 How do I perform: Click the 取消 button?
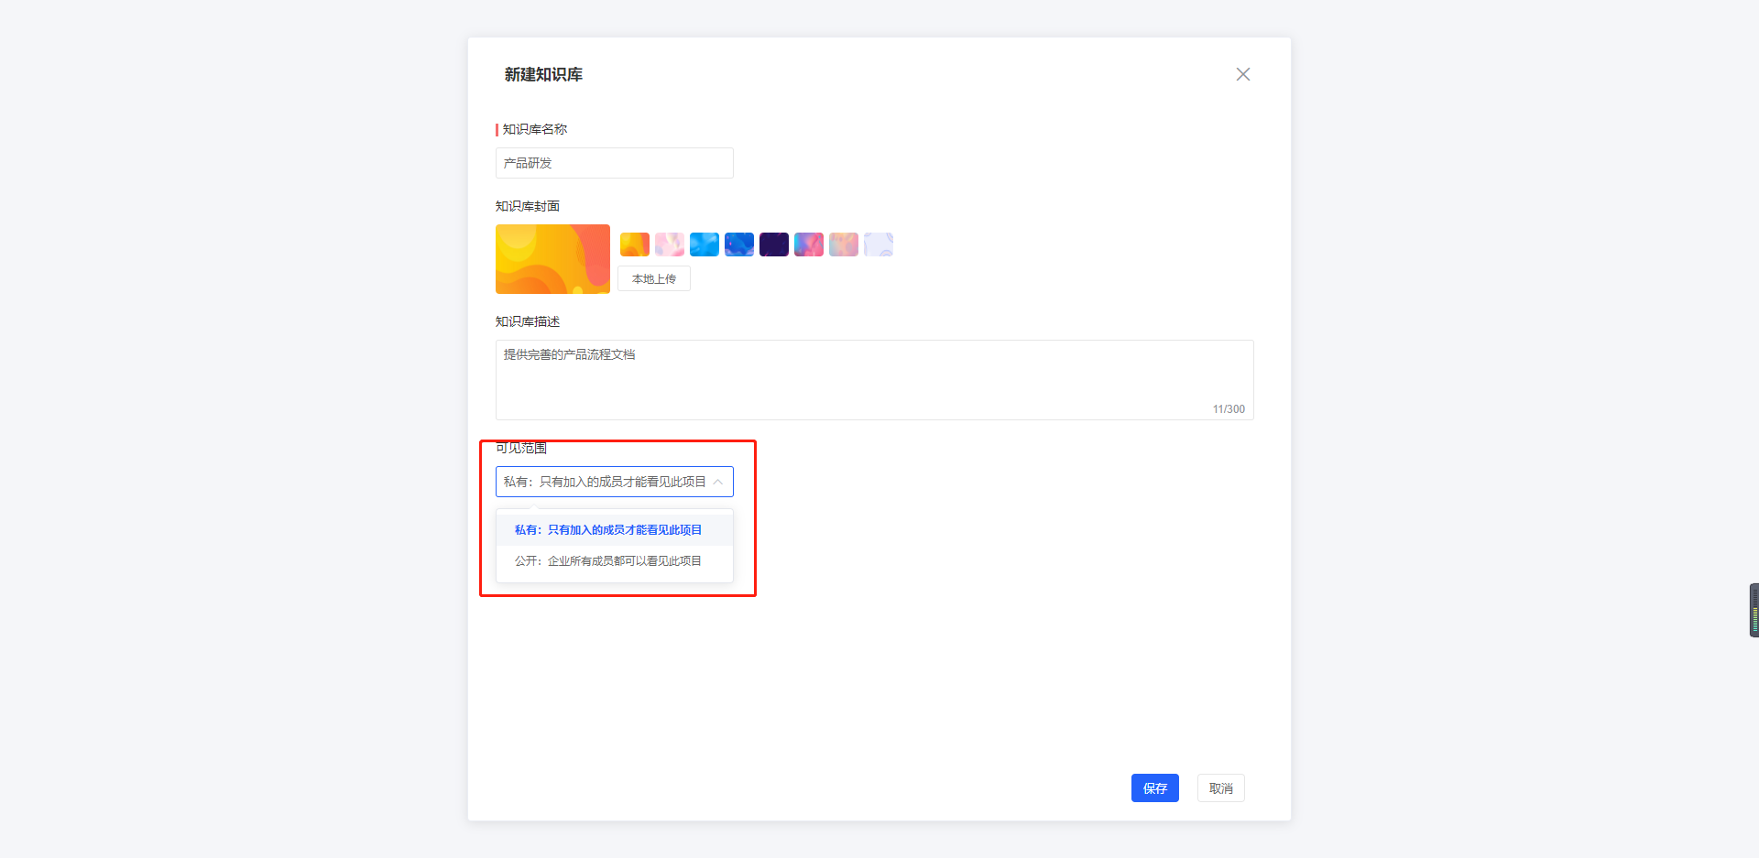click(x=1220, y=788)
